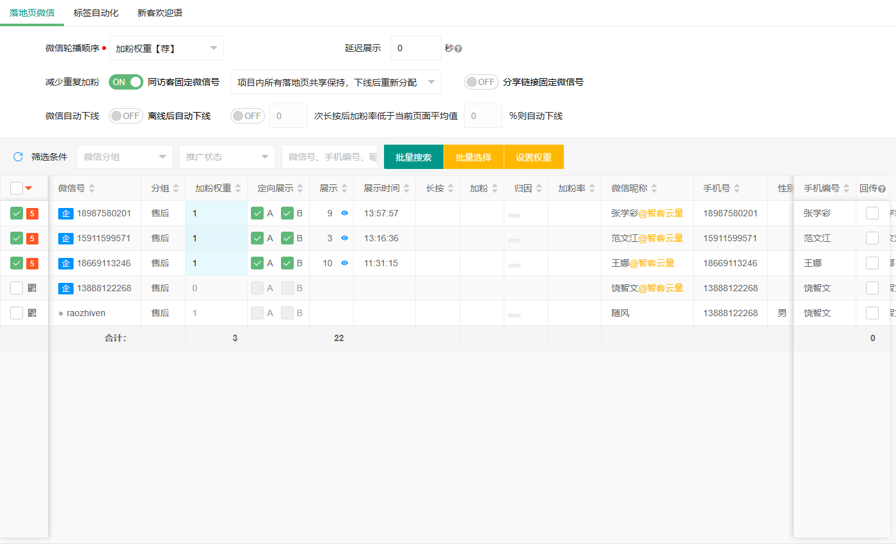Image resolution: width=896 pixels, height=544 pixels.
Task: Sort by 分组 column arrows
Action: pyautogui.click(x=175, y=188)
